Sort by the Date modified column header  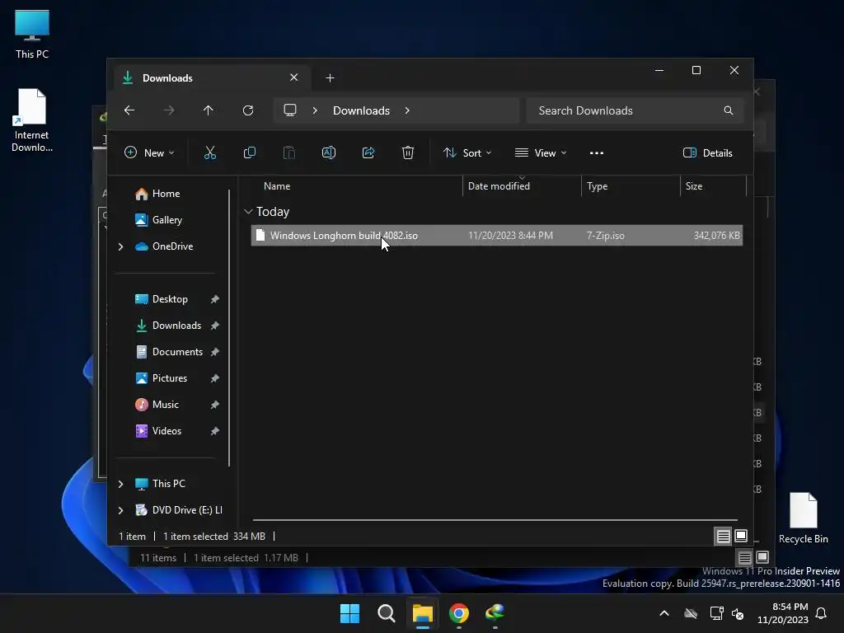[522, 186]
